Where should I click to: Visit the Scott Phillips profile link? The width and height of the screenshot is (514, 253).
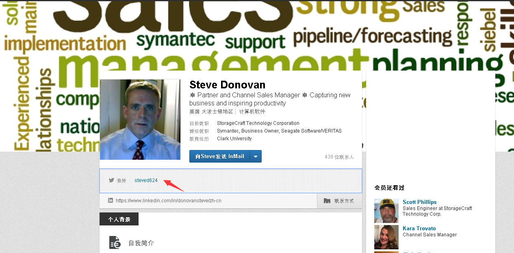point(420,202)
